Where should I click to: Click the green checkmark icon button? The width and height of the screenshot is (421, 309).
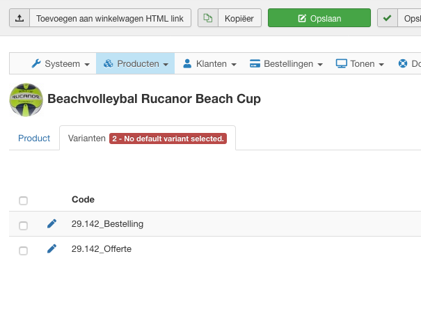pos(387,18)
